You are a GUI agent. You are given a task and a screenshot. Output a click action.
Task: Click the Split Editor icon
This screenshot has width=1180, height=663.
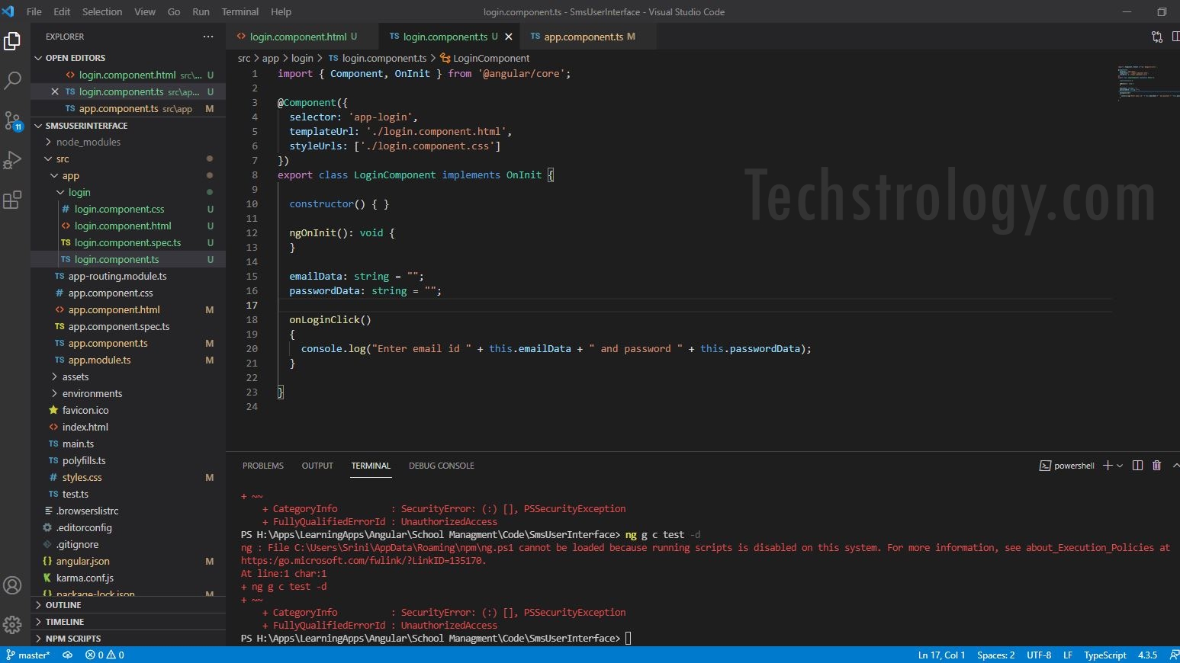click(1175, 37)
